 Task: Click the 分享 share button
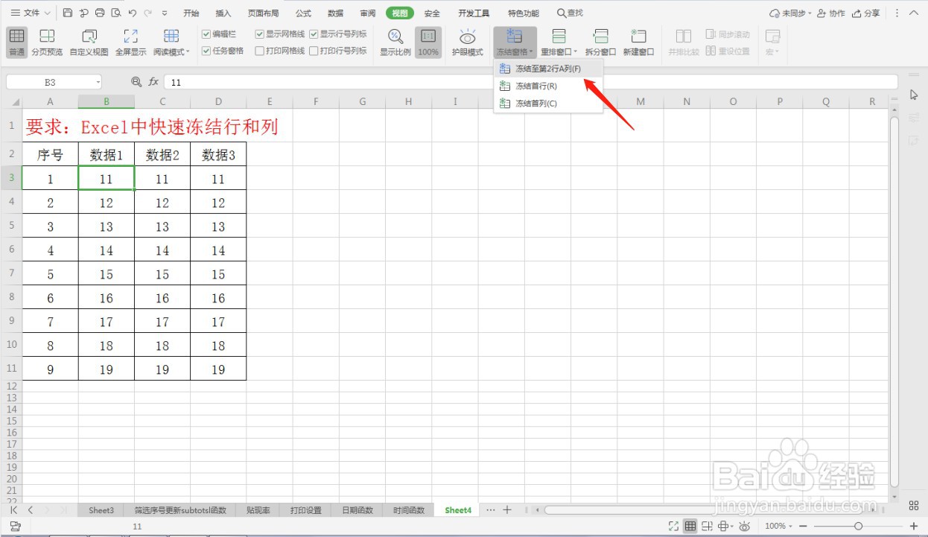click(x=866, y=13)
